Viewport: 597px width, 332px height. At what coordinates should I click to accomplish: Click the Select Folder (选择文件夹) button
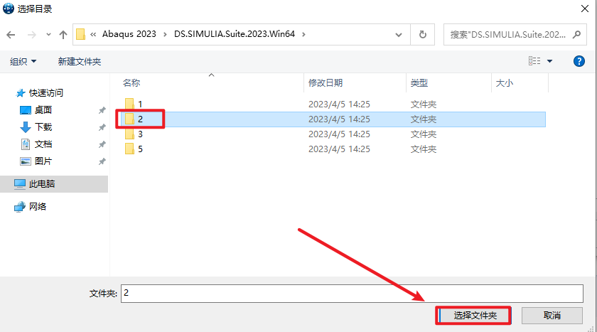coord(474,315)
